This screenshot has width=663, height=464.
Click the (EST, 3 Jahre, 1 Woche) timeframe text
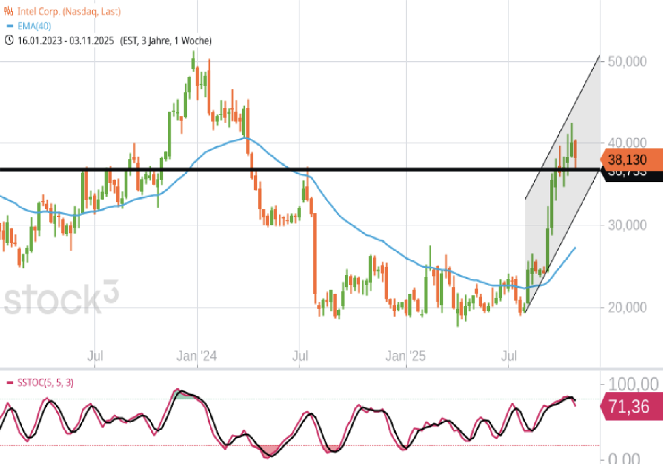[x=166, y=40]
